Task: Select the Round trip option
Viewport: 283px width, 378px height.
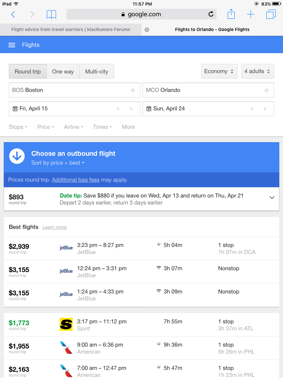Action: (x=28, y=71)
